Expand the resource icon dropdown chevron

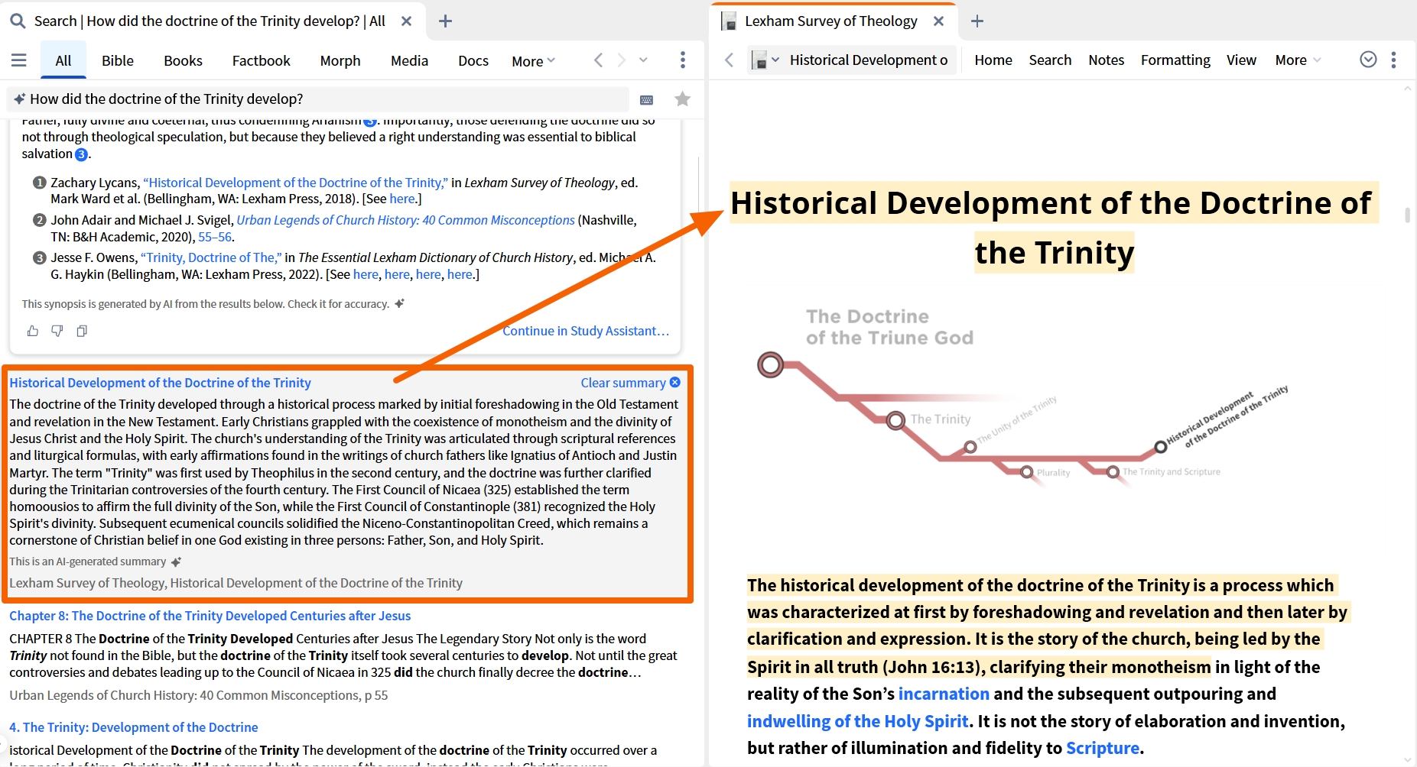pyautogui.click(x=775, y=60)
